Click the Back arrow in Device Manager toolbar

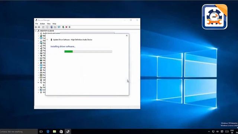click(x=36, y=27)
